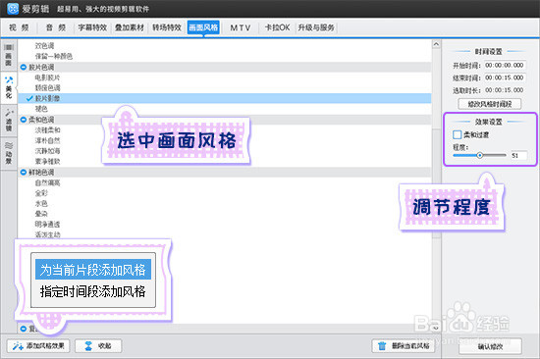Open the 升级与服务 tab

coord(316,27)
